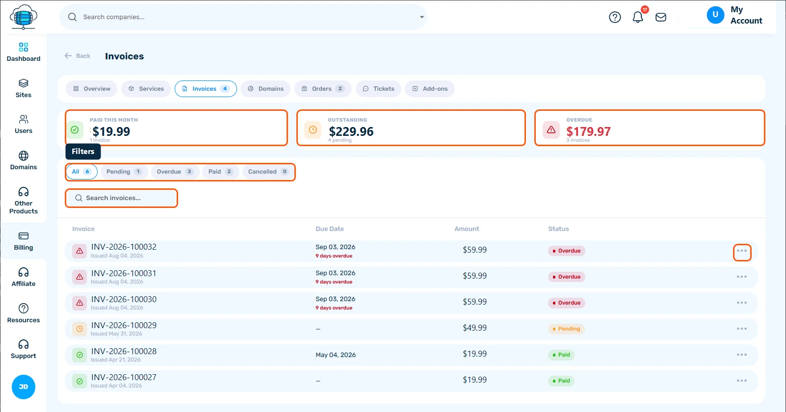Click the JD avatar badge
This screenshot has width=786, height=412.
pos(24,387)
